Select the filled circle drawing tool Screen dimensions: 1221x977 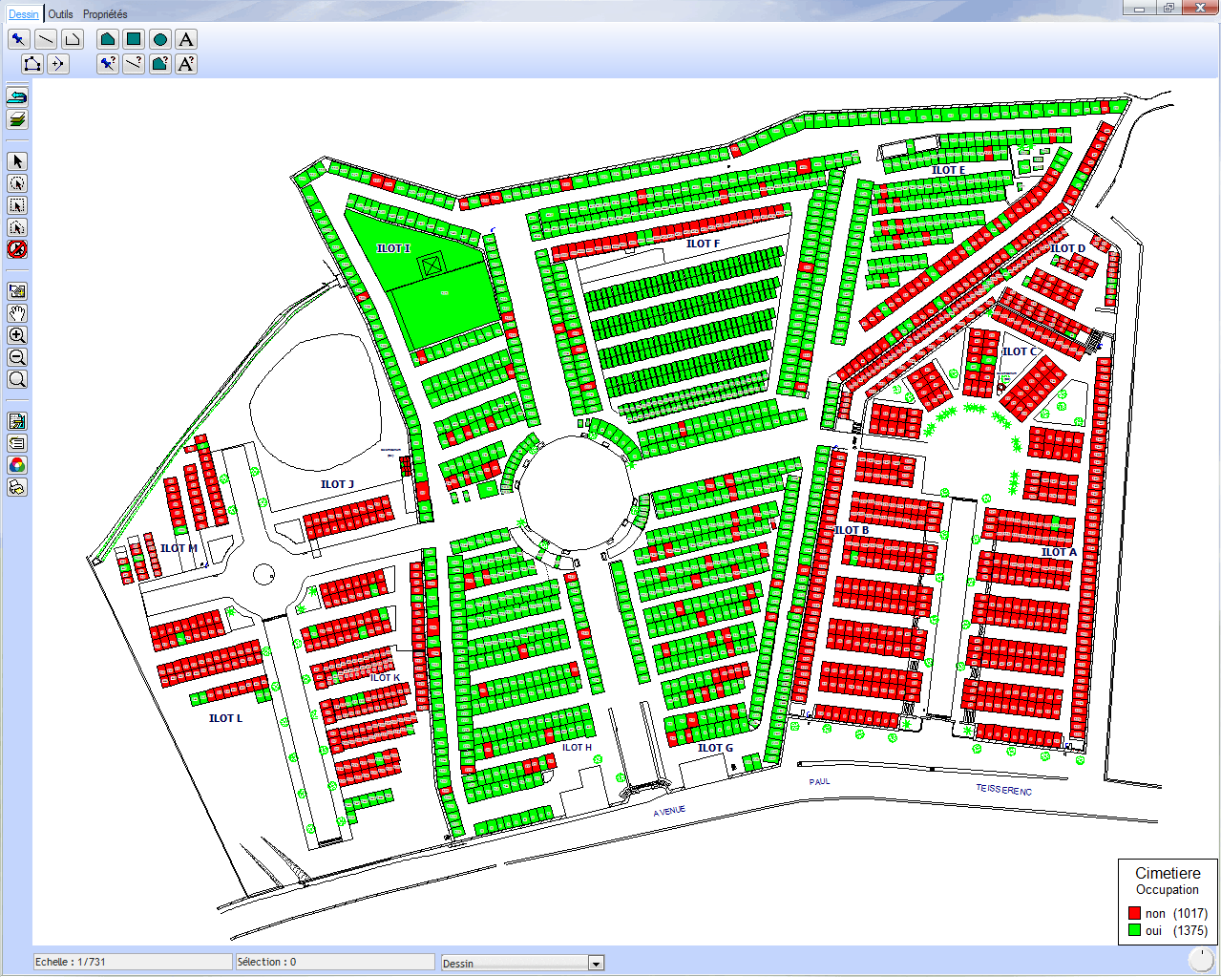coord(160,39)
